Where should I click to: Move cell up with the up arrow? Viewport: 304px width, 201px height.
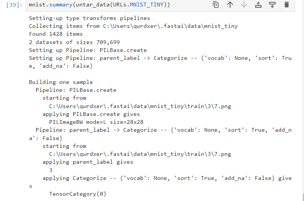coord(230,5)
